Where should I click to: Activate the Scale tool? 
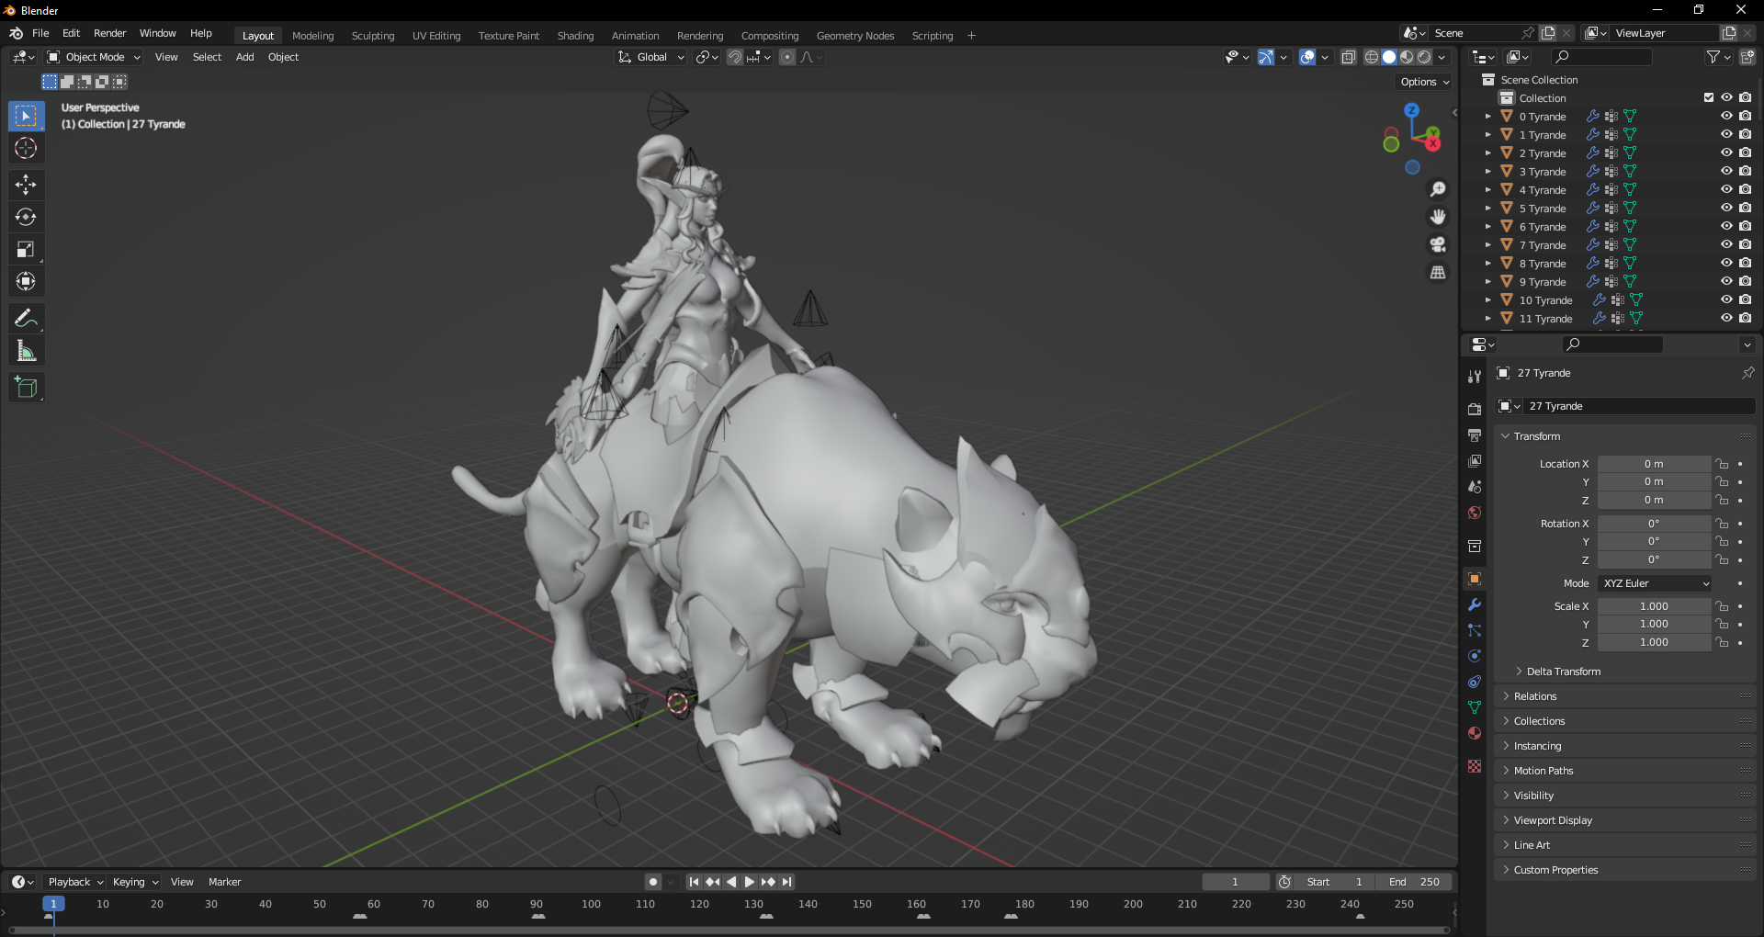[26, 250]
